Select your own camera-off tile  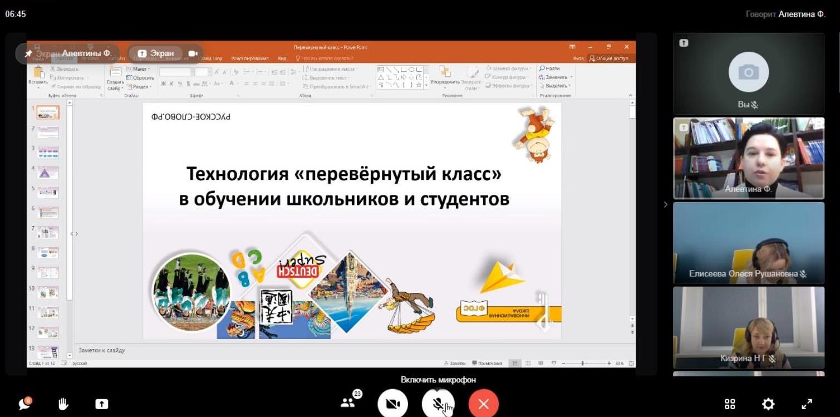pyautogui.click(x=749, y=74)
